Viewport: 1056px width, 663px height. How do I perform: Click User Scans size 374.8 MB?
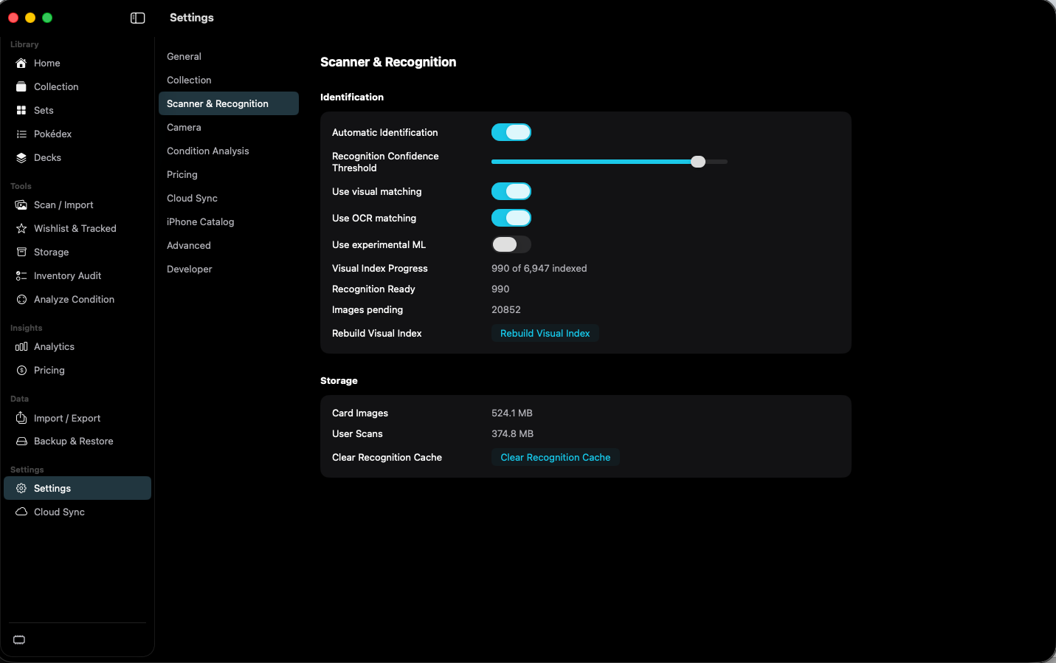pos(512,433)
